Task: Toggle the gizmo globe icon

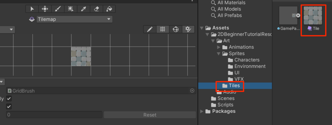Action: coord(175,29)
